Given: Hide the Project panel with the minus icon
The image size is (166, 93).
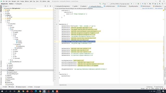Looking at the screenshot, I should [x=53, y=6].
